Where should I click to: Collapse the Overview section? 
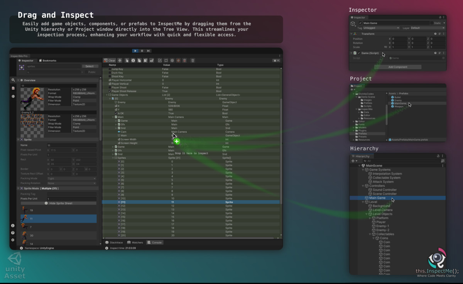pos(18,80)
